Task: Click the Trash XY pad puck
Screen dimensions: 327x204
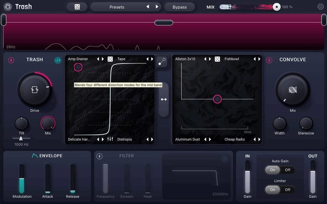Action: click(78, 68)
